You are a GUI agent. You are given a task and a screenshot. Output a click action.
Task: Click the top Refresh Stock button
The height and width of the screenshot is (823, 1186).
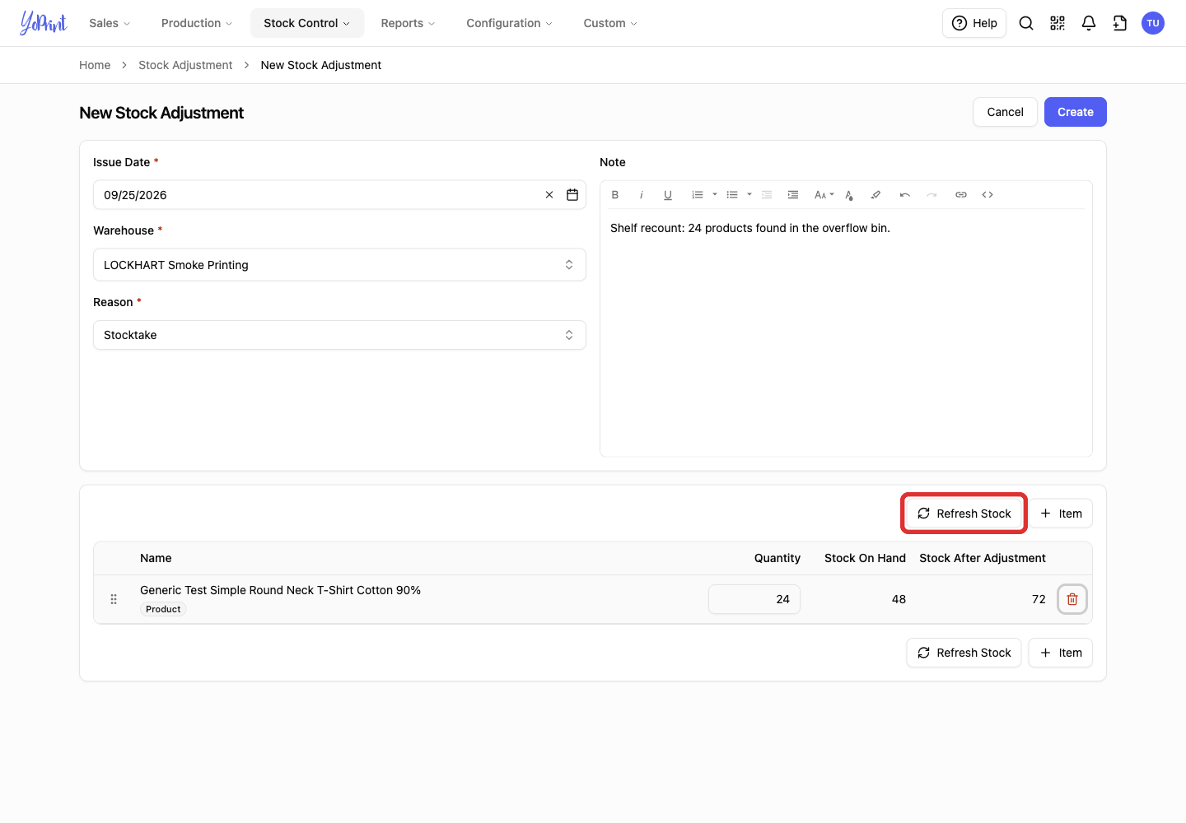(x=964, y=514)
